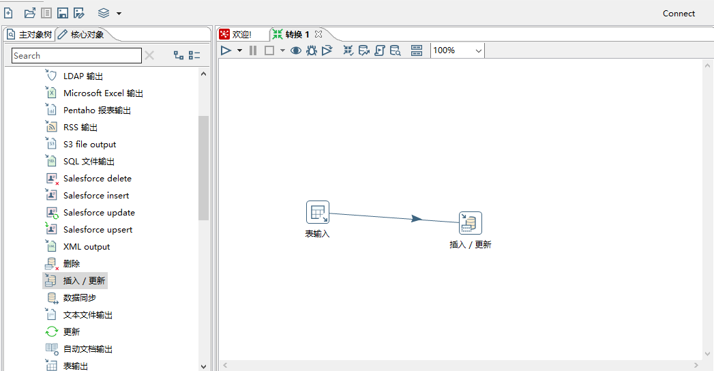This screenshot has height=371, width=714.
Task: Click the Replay transformation icon
Action: [x=327, y=50]
